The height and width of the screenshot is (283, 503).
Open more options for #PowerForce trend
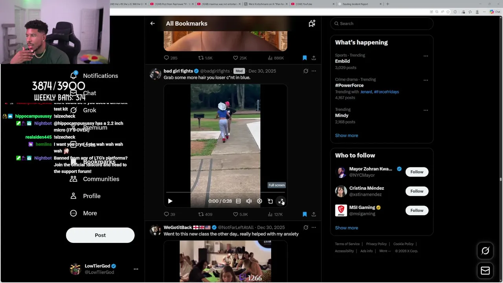426,80
